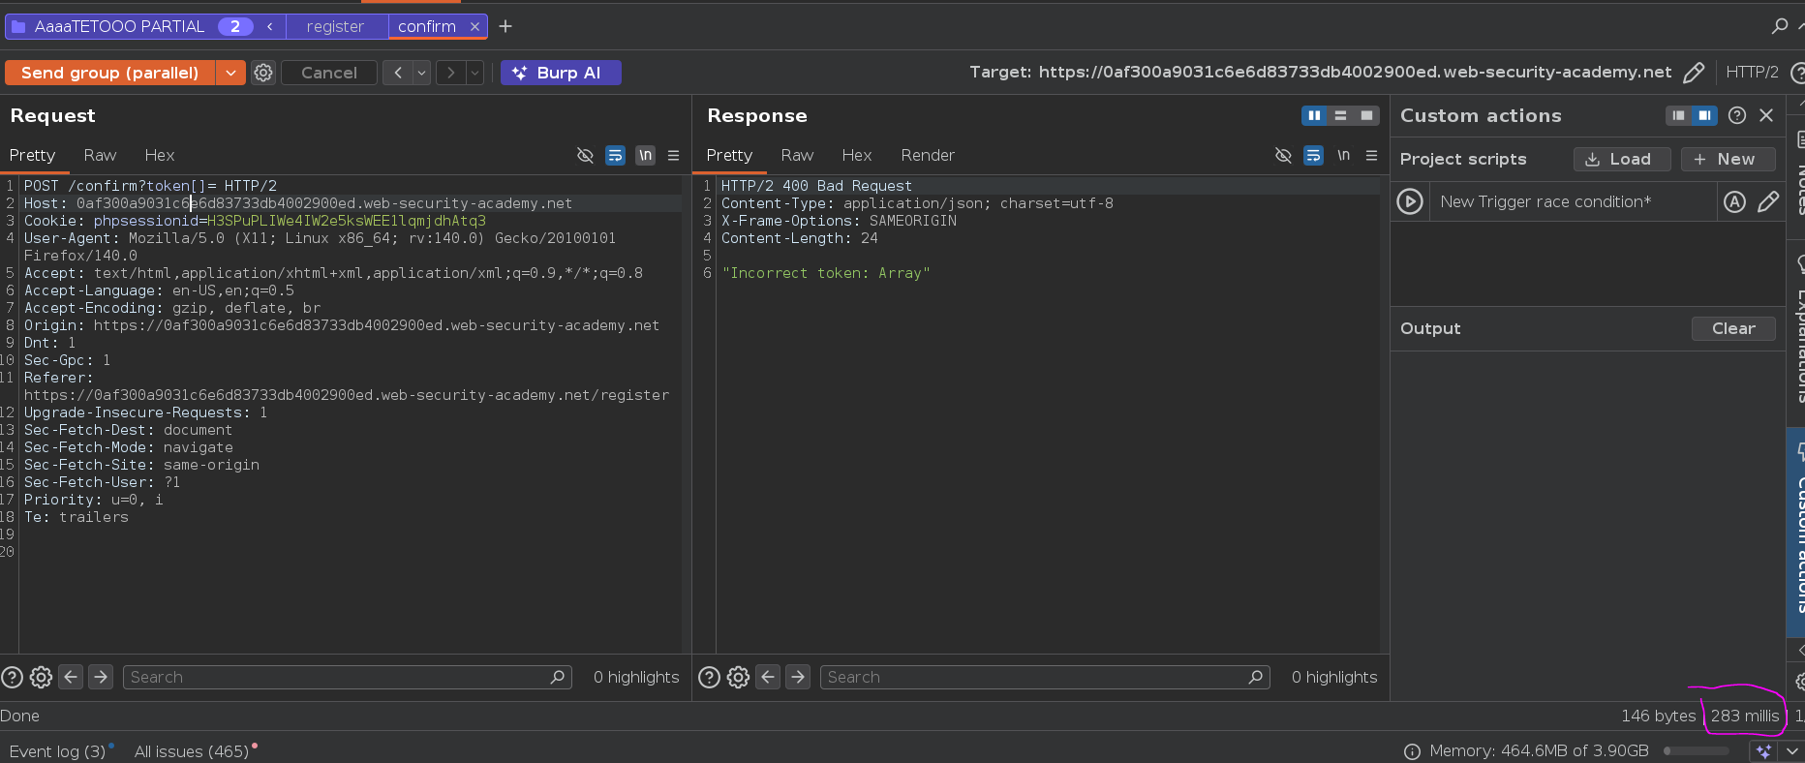
Task: Add a new Repeater tab with plus
Action: coord(505,26)
